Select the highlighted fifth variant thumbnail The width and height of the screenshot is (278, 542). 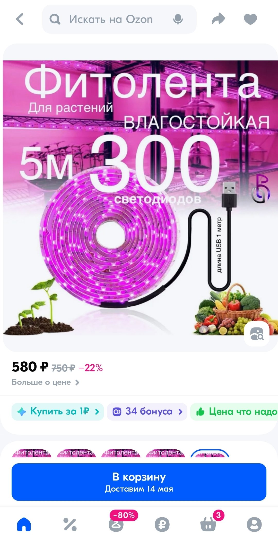pos(210,453)
